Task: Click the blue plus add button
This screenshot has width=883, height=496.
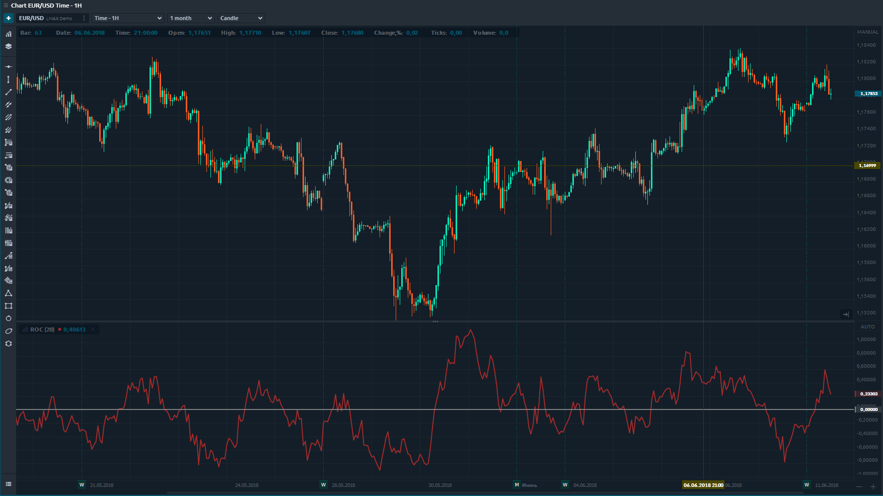Action: point(9,18)
